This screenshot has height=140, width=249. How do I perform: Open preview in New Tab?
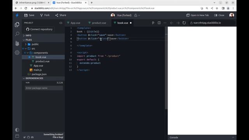[x=198, y=15]
